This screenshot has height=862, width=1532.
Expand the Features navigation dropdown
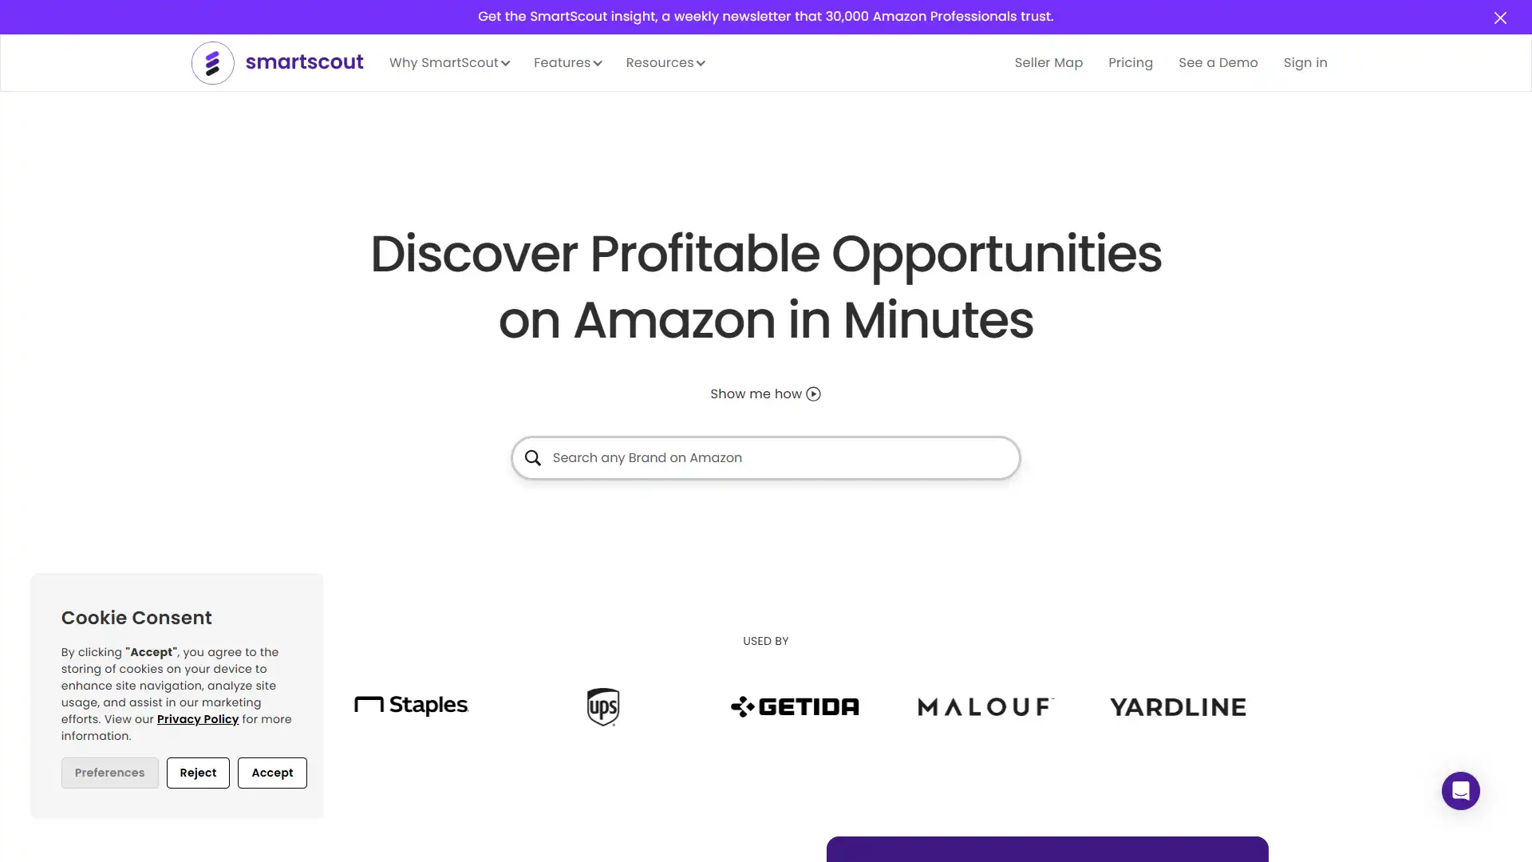568,62
